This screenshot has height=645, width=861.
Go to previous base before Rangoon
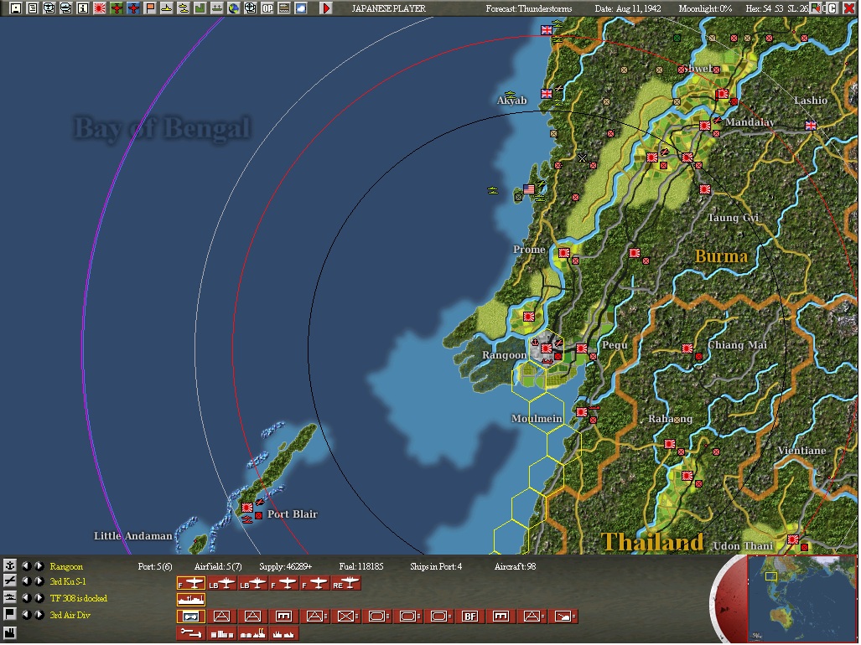[25, 565]
